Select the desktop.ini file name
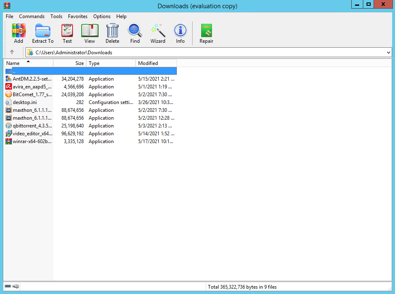The height and width of the screenshot is (294, 395). [x=25, y=102]
